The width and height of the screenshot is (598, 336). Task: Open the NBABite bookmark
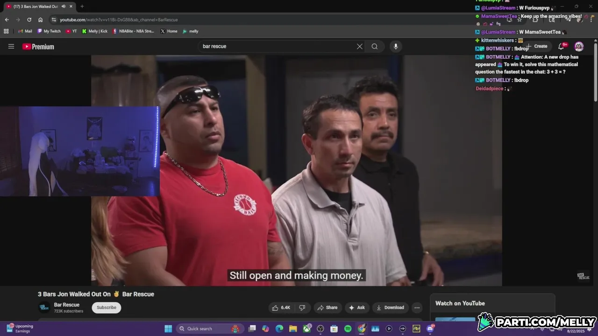[x=134, y=31]
